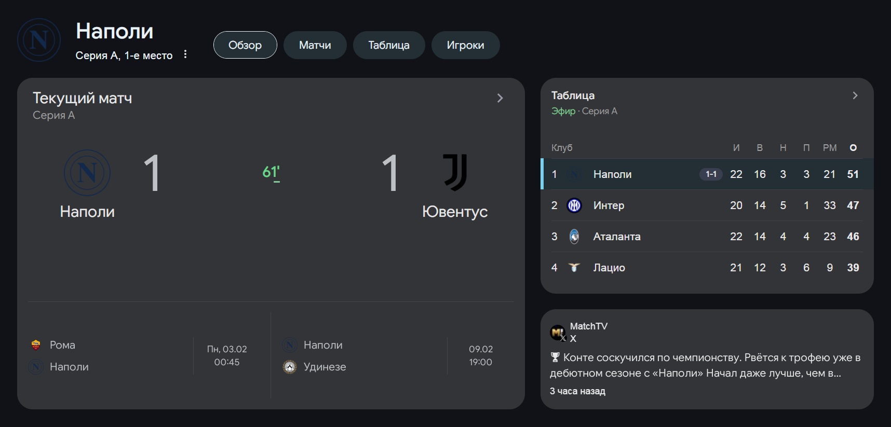Viewport: 891px width, 427px height.
Task: Click the Текущий матч heading
Action: (x=83, y=98)
